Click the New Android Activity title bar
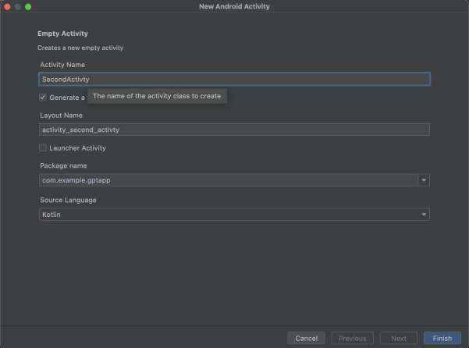Viewport: 469px width, 348px height. coord(234,6)
